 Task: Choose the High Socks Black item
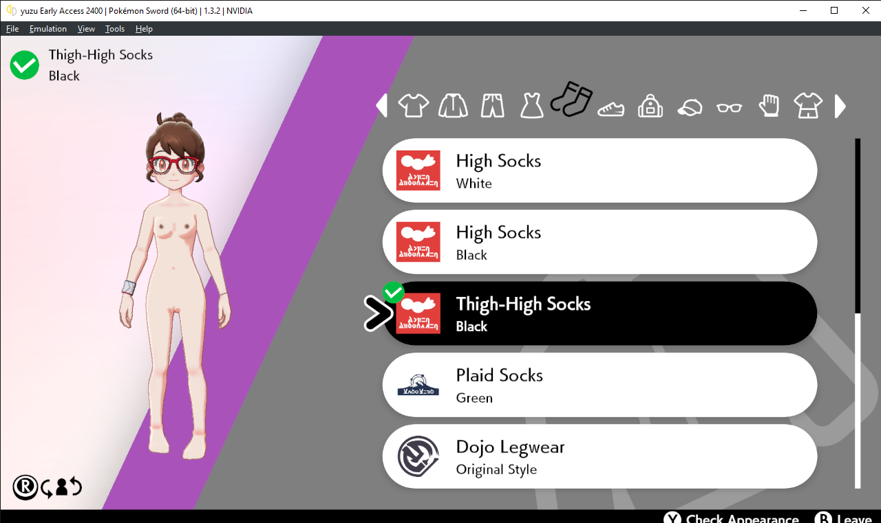coord(599,242)
